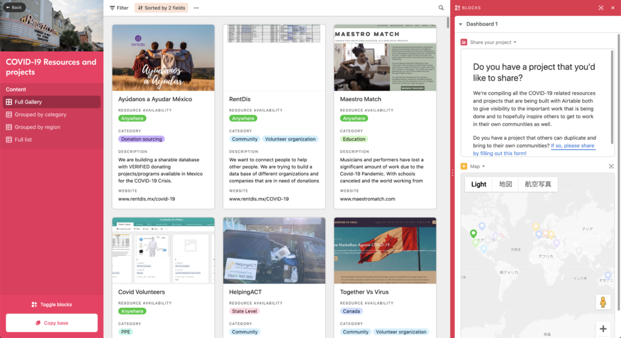Click the Education category tag
The image size is (621, 338).
[x=354, y=139]
